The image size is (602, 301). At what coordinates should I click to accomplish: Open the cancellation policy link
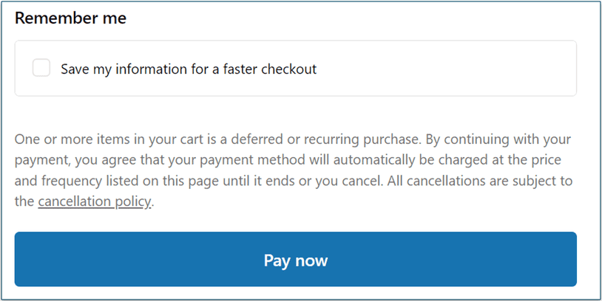click(x=95, y=201)
